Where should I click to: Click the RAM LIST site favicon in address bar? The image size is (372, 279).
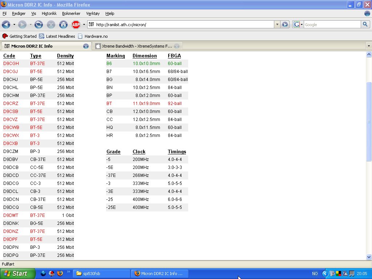click(x=91, y=24)
